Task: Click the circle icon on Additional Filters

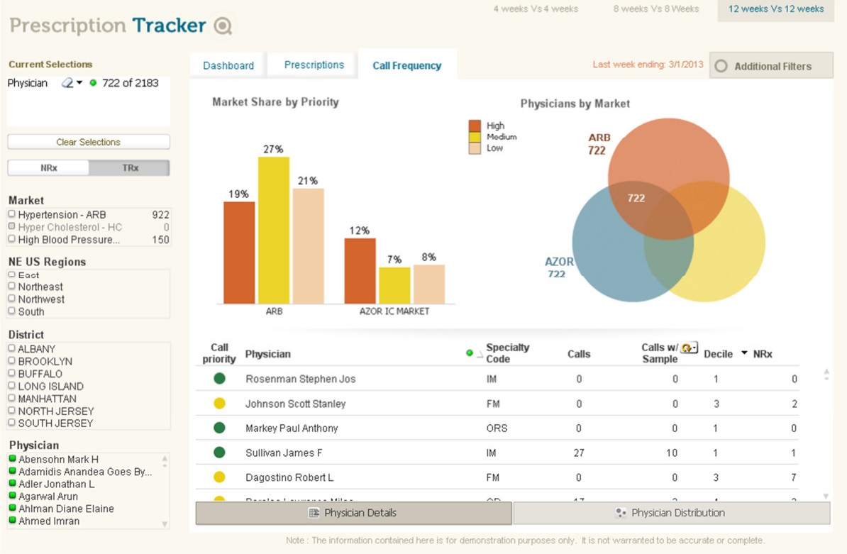Action: coord(721,66)
